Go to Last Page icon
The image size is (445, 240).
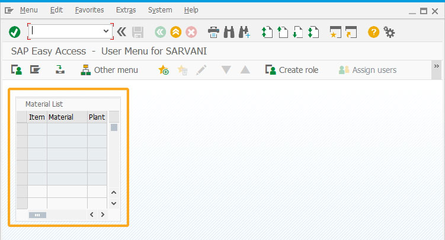pyautogui.click(x=313, y=32)
